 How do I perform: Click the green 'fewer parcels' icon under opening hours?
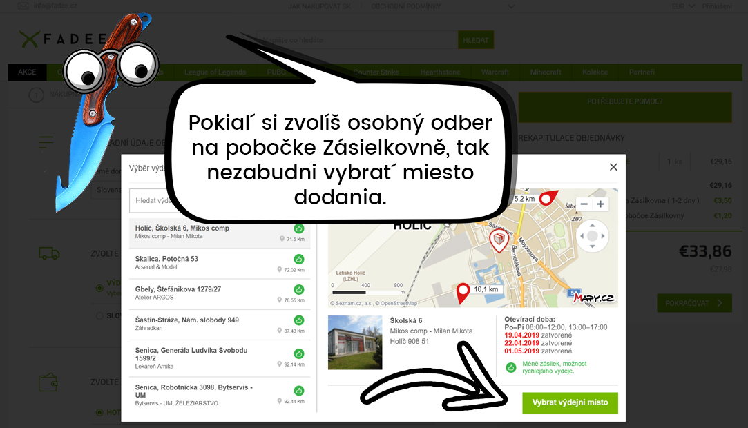tap(511, 367)
